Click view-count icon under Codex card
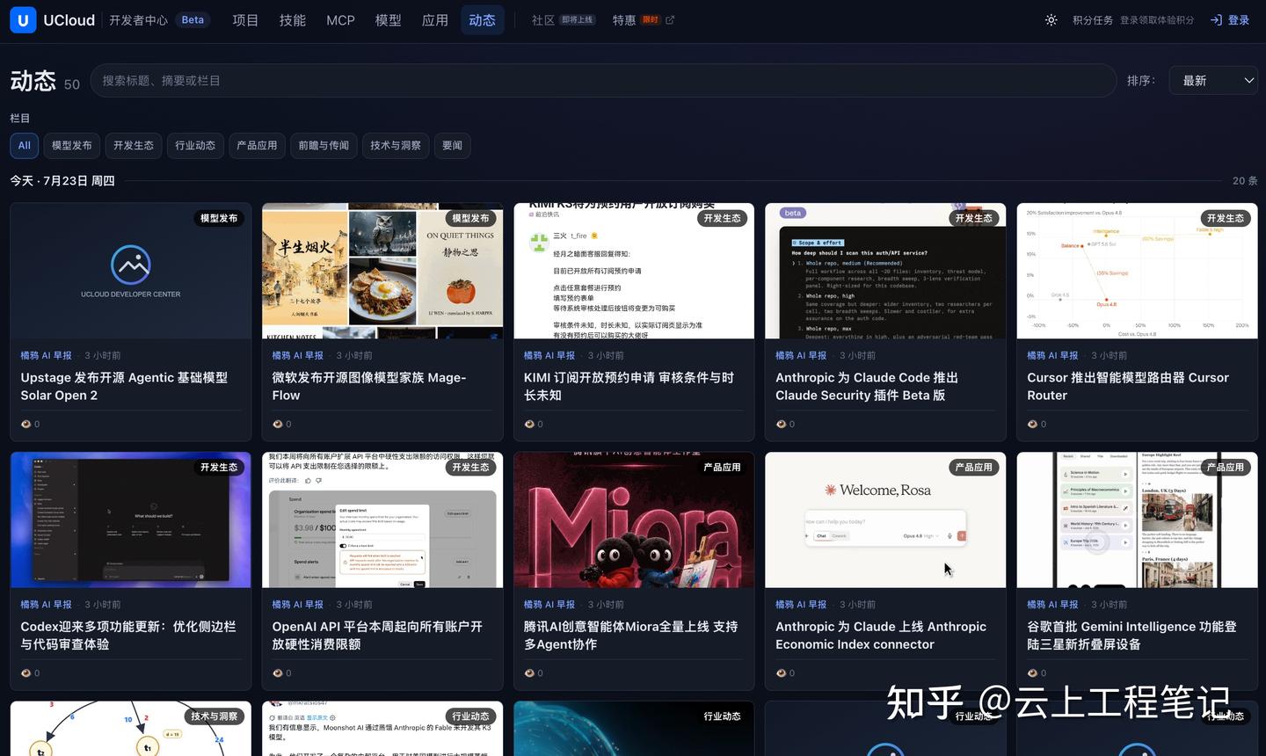This screenshot has height=756, width=1266. (26, 673)
